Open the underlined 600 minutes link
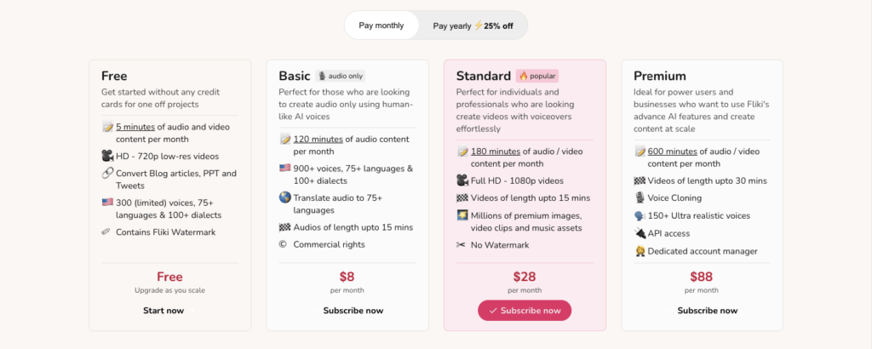872x349 pixels. click(x=673, y=152)
